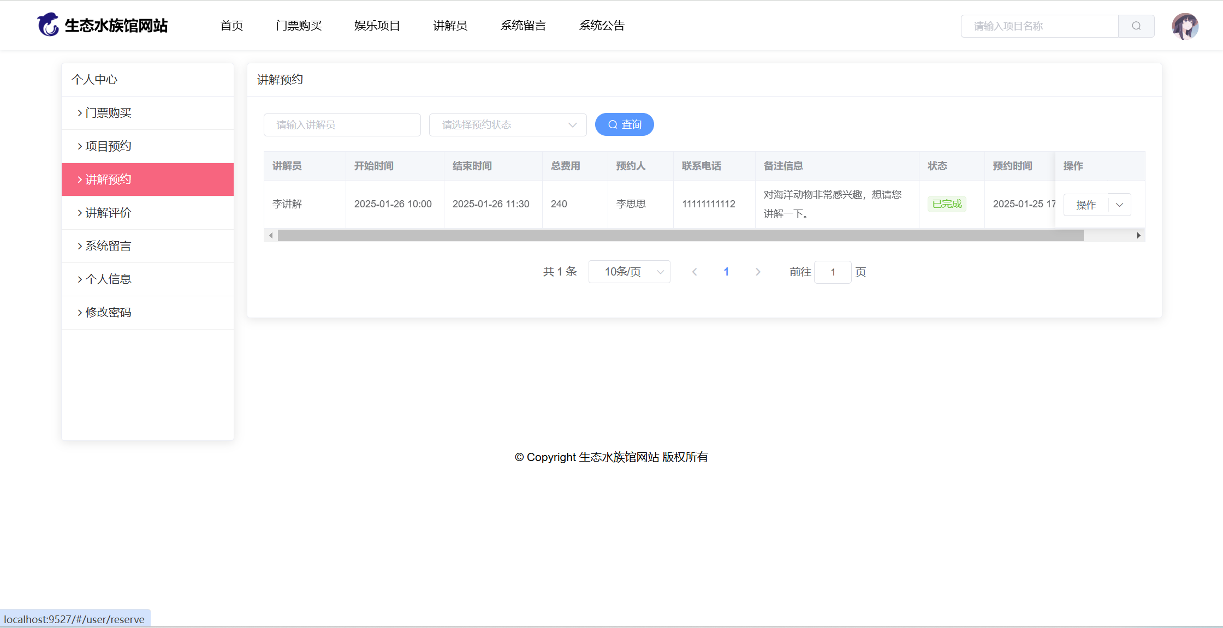Click the scrollbar left arrow under table

point(271,236)
